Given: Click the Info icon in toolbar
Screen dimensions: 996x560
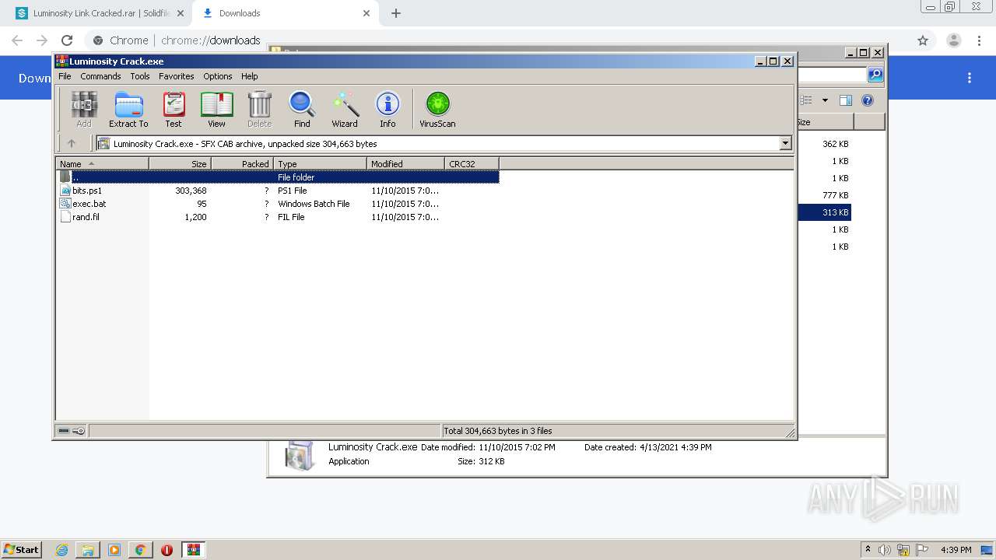Looking at the screenshot, I should pyautogui.click(x=388, y=109).
